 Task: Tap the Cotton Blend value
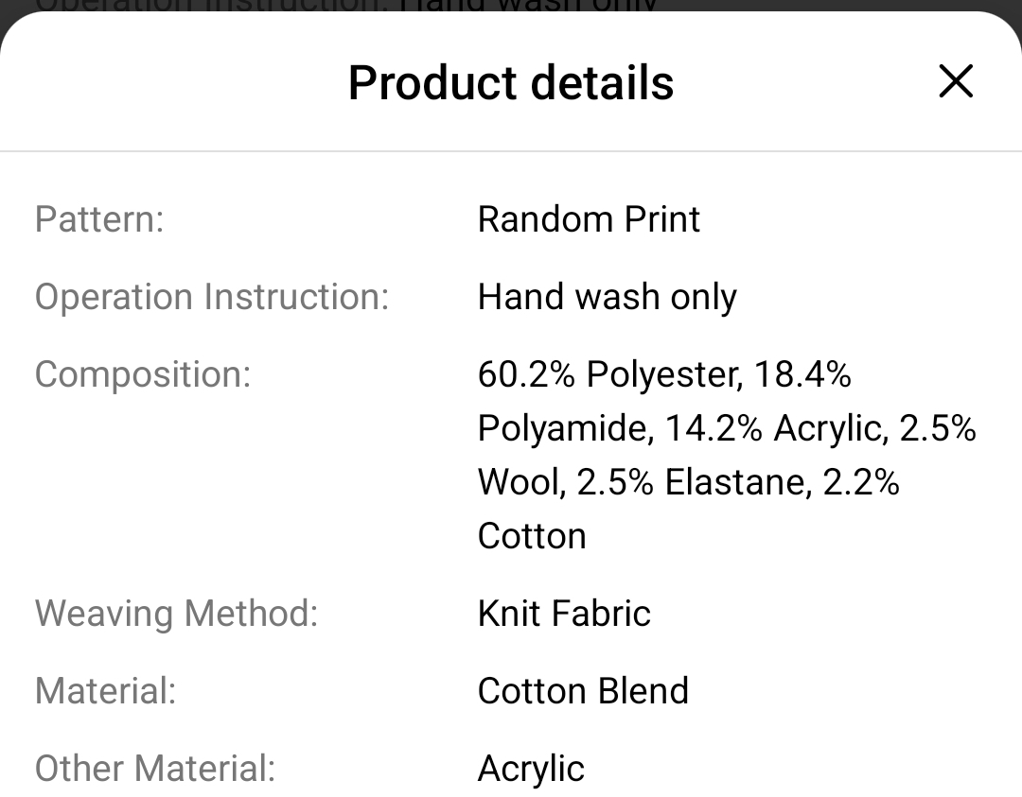pos(583,691)
